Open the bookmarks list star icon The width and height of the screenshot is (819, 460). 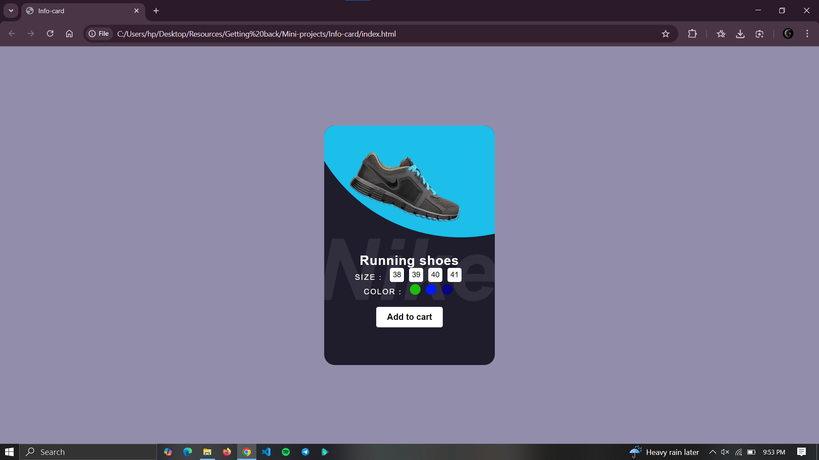[x=721, y=34]
